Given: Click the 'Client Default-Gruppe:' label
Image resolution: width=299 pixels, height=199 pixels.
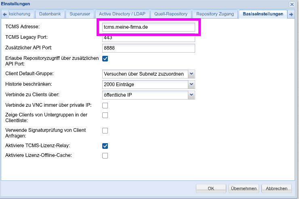Looking at the screenshot, I should tap(29, 74).
